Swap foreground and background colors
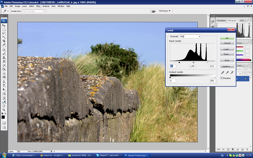Viewport: 253px width, 158px height. (6, 114)
